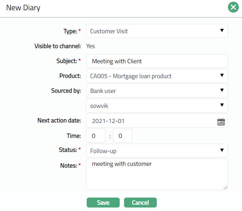242x211 pixels.
Task: Click the Type field label
Action: click(70, 31)
